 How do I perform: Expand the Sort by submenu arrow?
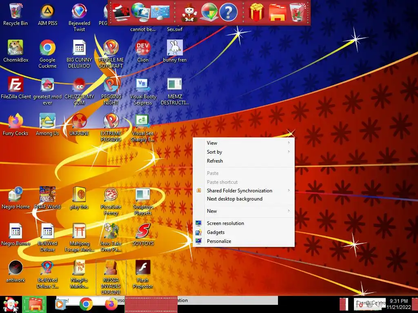point(289,152)
